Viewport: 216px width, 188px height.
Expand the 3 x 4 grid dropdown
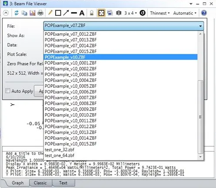tap(130, 13)
